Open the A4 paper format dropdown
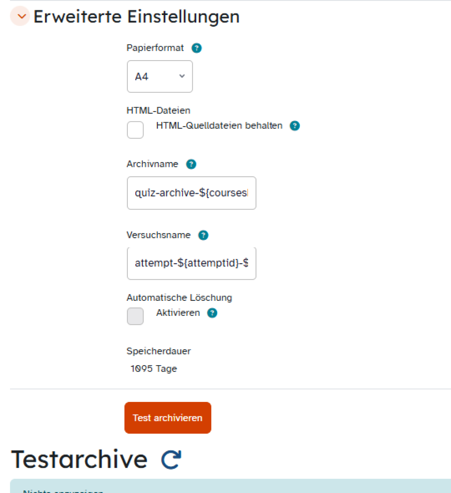Screen dimensions: 451x493 (160, 76)
